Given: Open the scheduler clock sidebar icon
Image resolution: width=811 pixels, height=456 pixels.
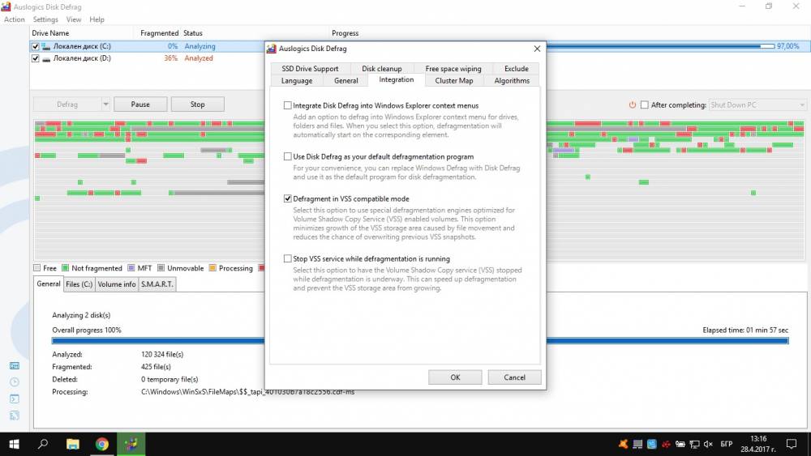Looking at the screenshot, I should point(15,382).
